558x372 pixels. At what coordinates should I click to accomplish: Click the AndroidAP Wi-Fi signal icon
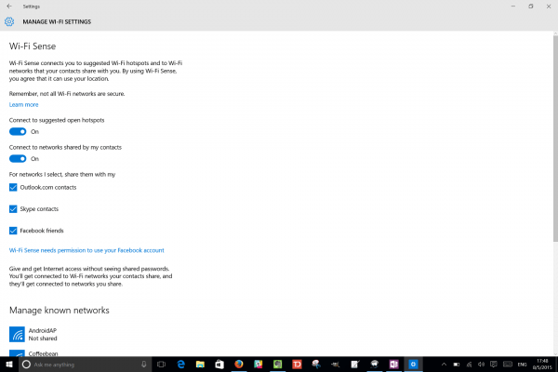click(17, 334)
